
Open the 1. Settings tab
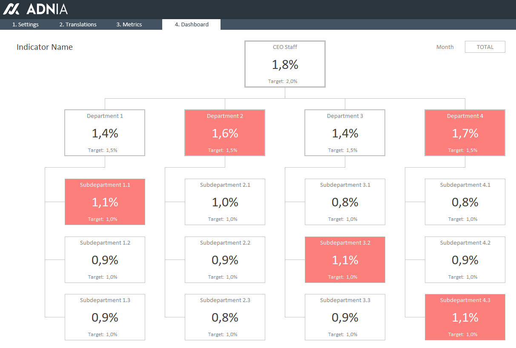coord(26,25)
